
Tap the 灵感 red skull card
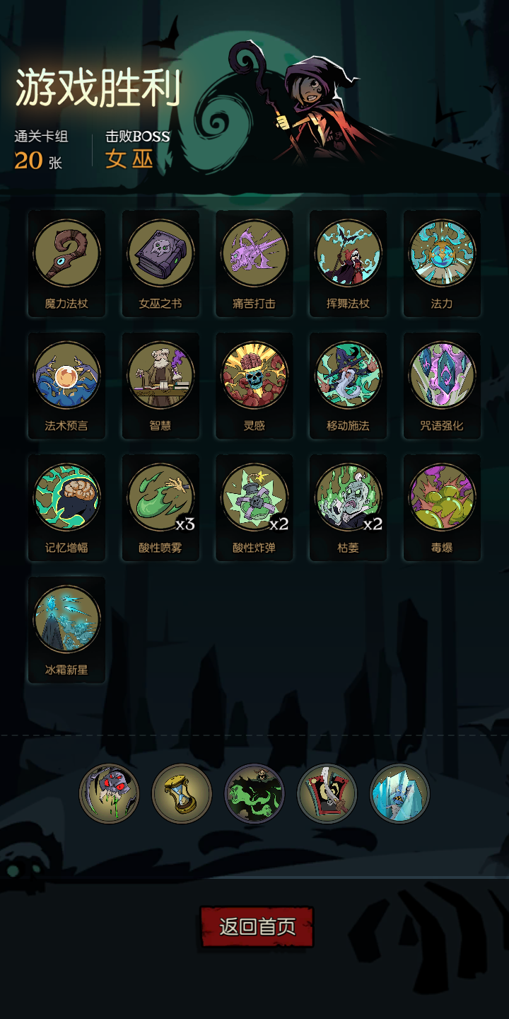tap(255, 386)
